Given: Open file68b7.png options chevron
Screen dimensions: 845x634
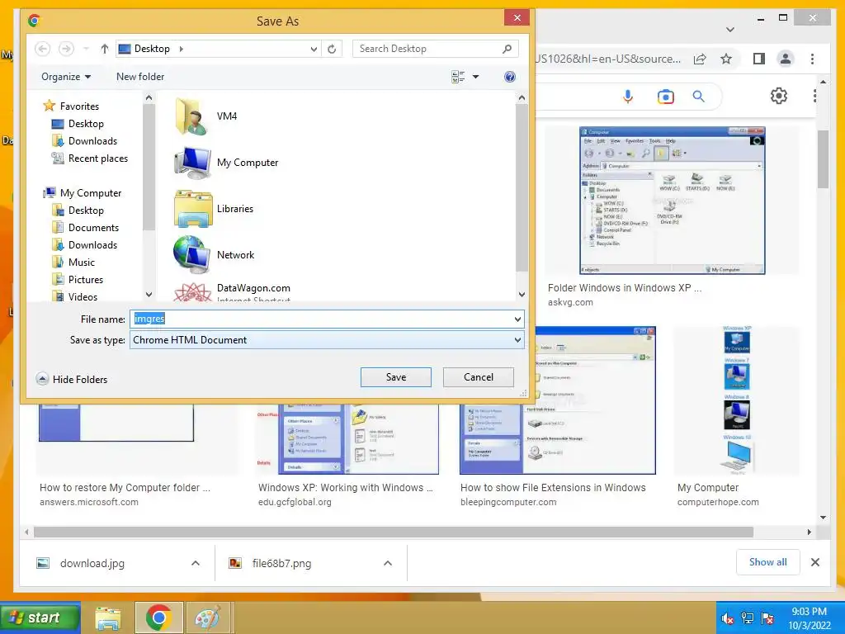Looking at the screenshot, I should click(388, 563).
